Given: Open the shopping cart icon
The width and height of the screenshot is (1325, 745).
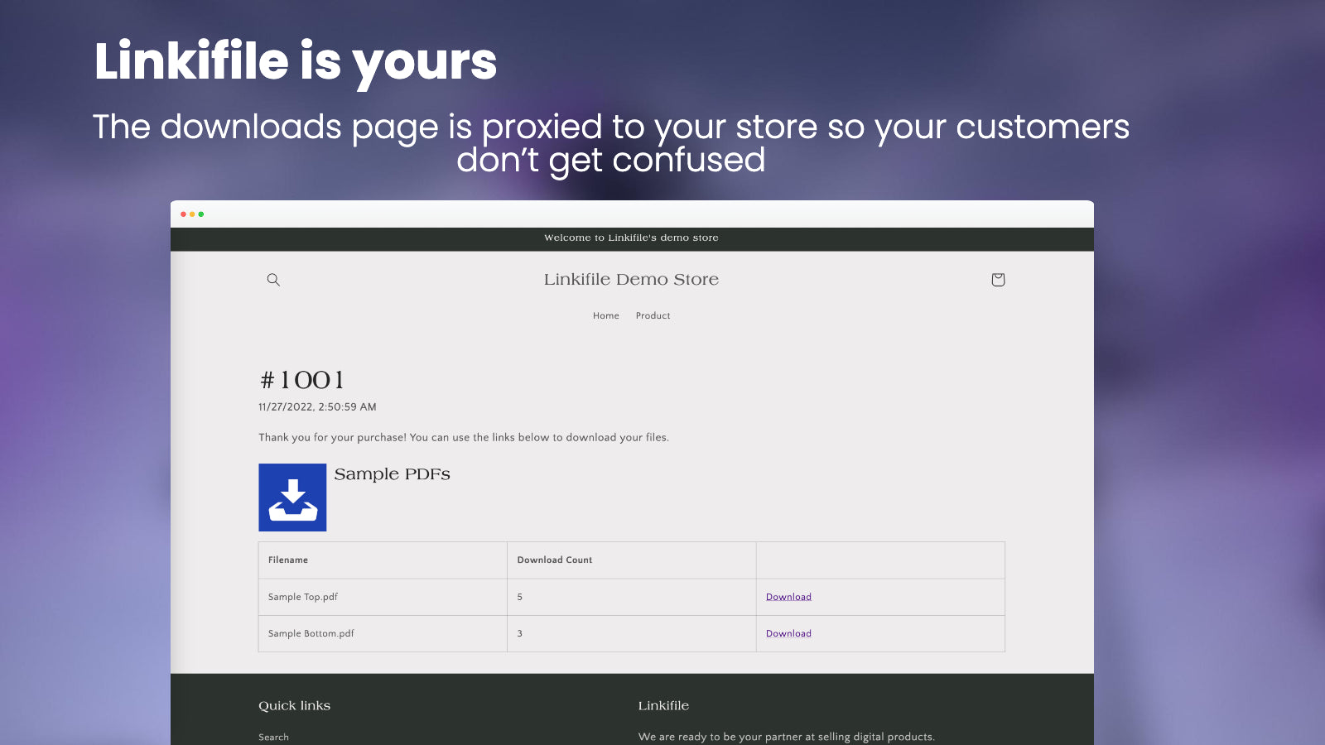Looking at the screenshot, I should click(998, 280).
